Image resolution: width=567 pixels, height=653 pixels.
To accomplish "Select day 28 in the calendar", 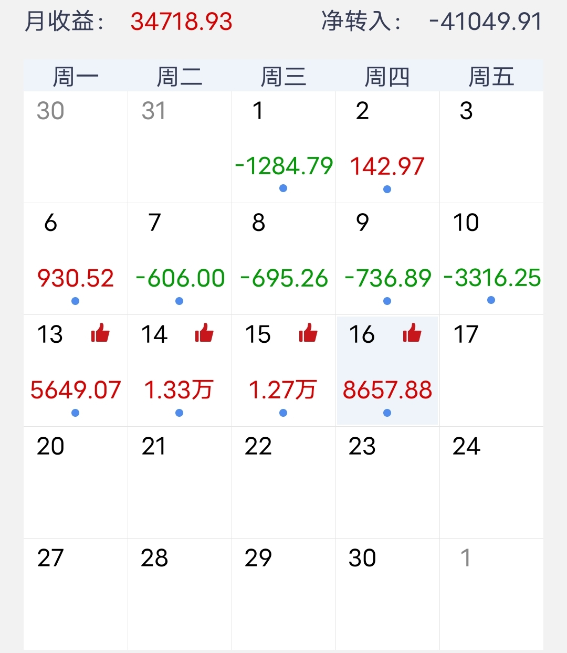I will point(180,594).
